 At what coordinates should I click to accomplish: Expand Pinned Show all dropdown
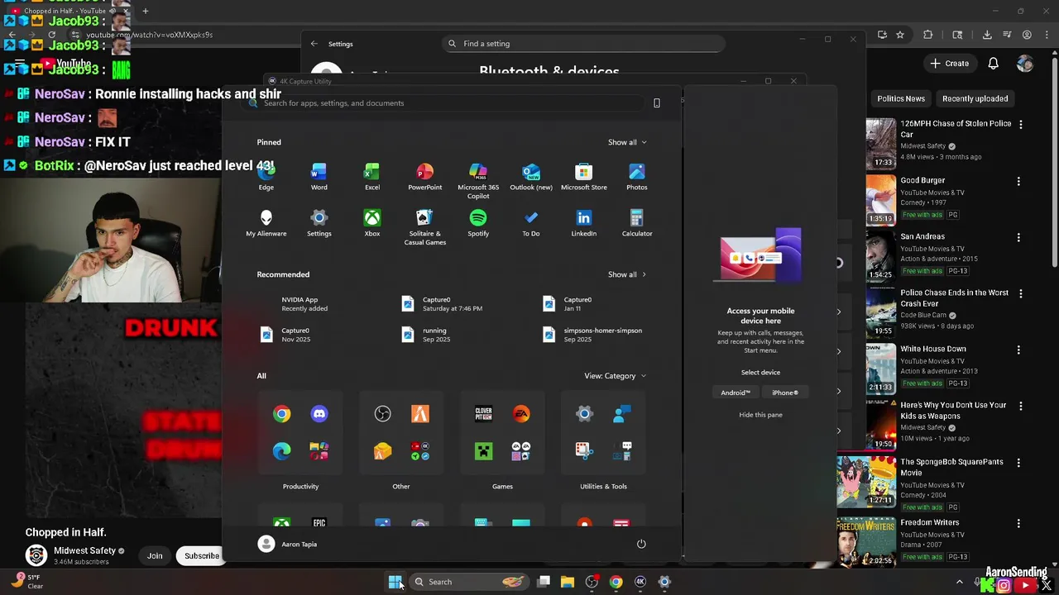tap(627, 142)
